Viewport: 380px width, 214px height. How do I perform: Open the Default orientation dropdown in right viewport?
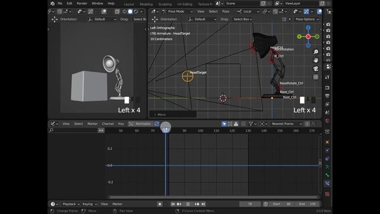(x=202, y=19)
